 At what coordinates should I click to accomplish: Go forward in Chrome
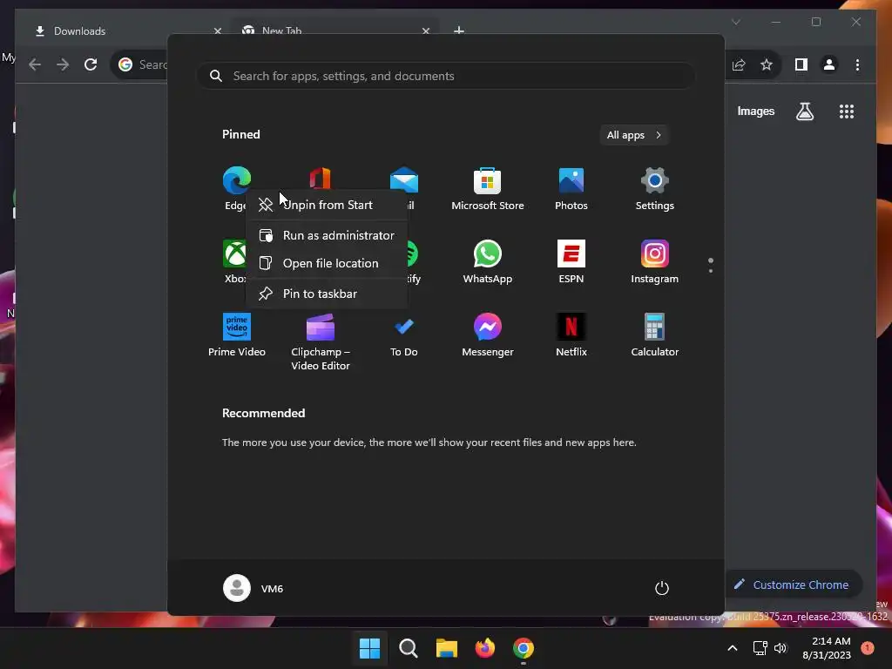[63, 64]
